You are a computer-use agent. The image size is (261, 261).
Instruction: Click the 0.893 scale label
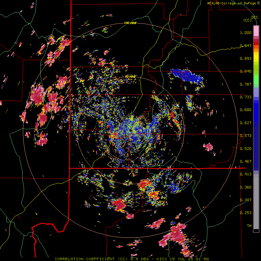[x=246, y=58]
